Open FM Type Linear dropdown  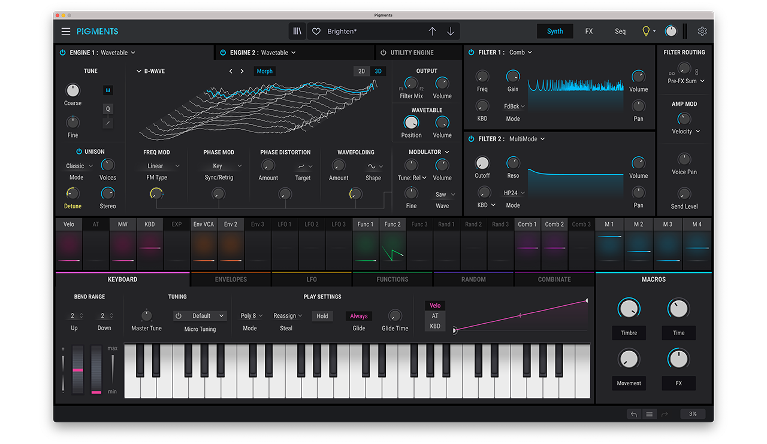point(163,166)
